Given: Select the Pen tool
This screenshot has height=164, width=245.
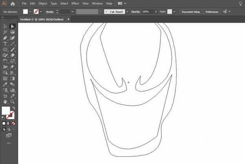Looking at the screenshot, I should point(5,38).
